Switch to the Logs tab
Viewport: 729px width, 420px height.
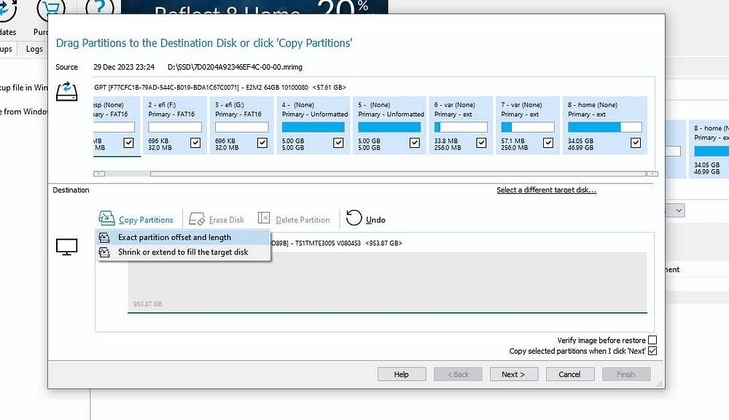pos(34,49)
